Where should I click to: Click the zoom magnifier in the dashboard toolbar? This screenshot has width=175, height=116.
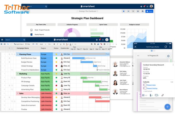click(143, 11)
